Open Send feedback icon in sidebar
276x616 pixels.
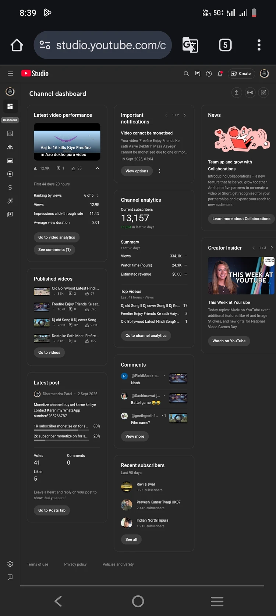click(x=10, y=577)
